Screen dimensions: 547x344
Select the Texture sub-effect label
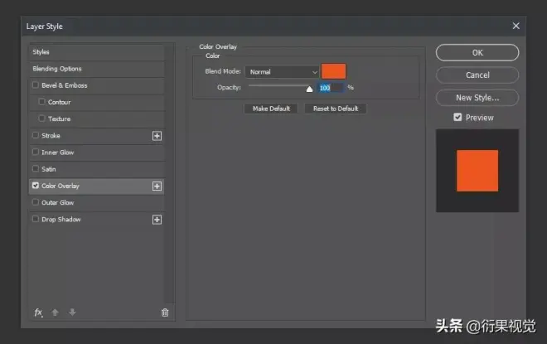60,119
